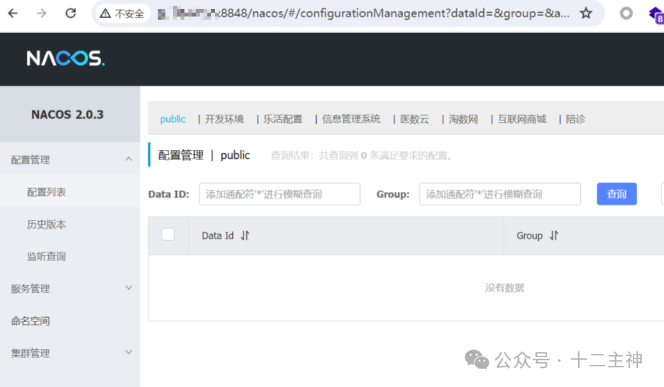This screenshot has width=664, height=387.
Task: Open 配置列表 in the sidebar
Action: point(70,192)
